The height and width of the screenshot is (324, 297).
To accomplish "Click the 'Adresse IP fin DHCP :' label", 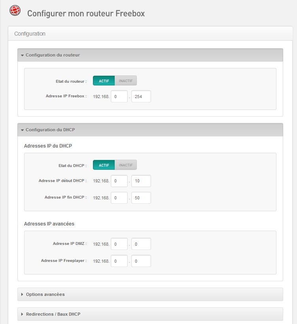I will coord(66,197).
